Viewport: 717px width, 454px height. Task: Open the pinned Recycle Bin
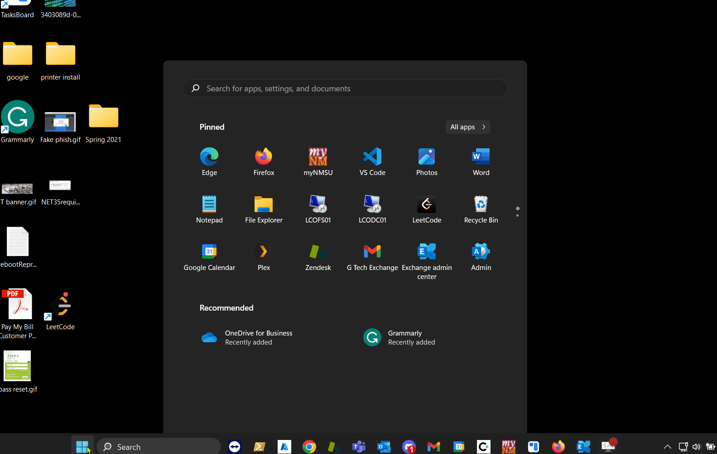[481, 209]
